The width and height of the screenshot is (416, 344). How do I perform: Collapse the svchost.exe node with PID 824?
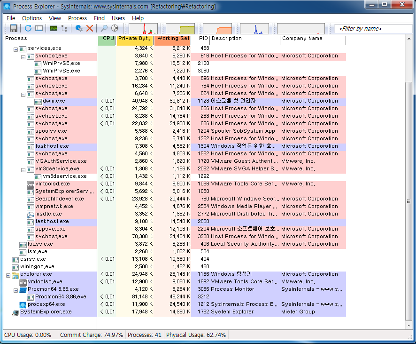tap(23, 95)
